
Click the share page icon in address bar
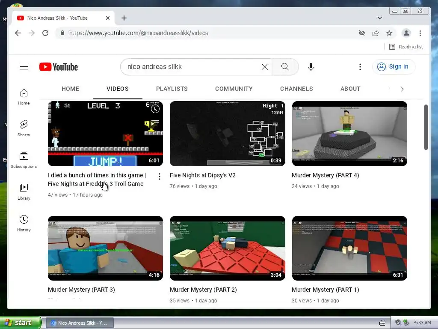(x=376, y=33)
